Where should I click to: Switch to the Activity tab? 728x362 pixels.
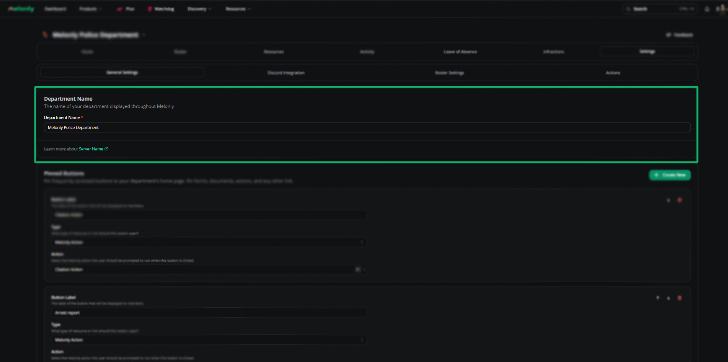(367, 52)
